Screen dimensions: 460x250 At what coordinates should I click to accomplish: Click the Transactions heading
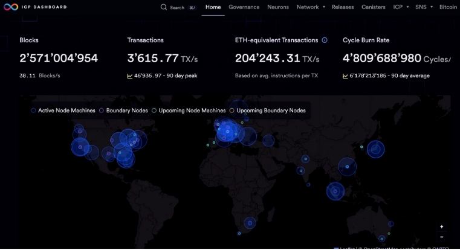pos(145,40)
